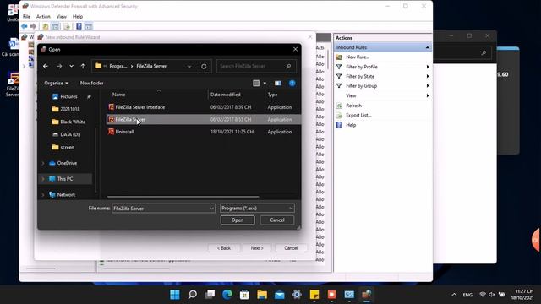541x304 pixels.
Task: Open File Explorer from the taskbar
Action: [x=262, y=295]
